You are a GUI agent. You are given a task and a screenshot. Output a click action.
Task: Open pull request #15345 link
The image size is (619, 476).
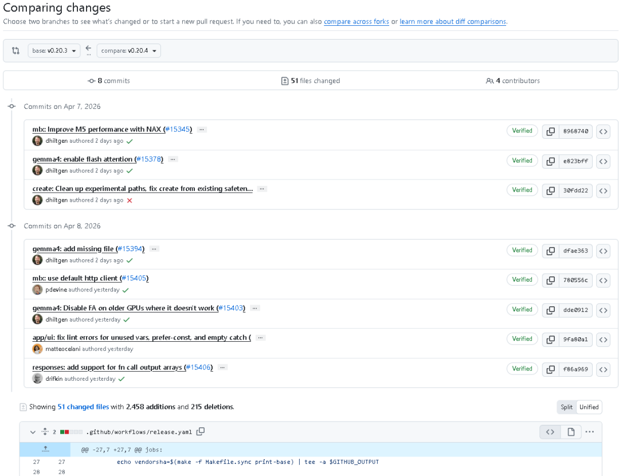(178, 130)
